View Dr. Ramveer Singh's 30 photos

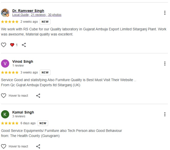[x=55, y=15]
